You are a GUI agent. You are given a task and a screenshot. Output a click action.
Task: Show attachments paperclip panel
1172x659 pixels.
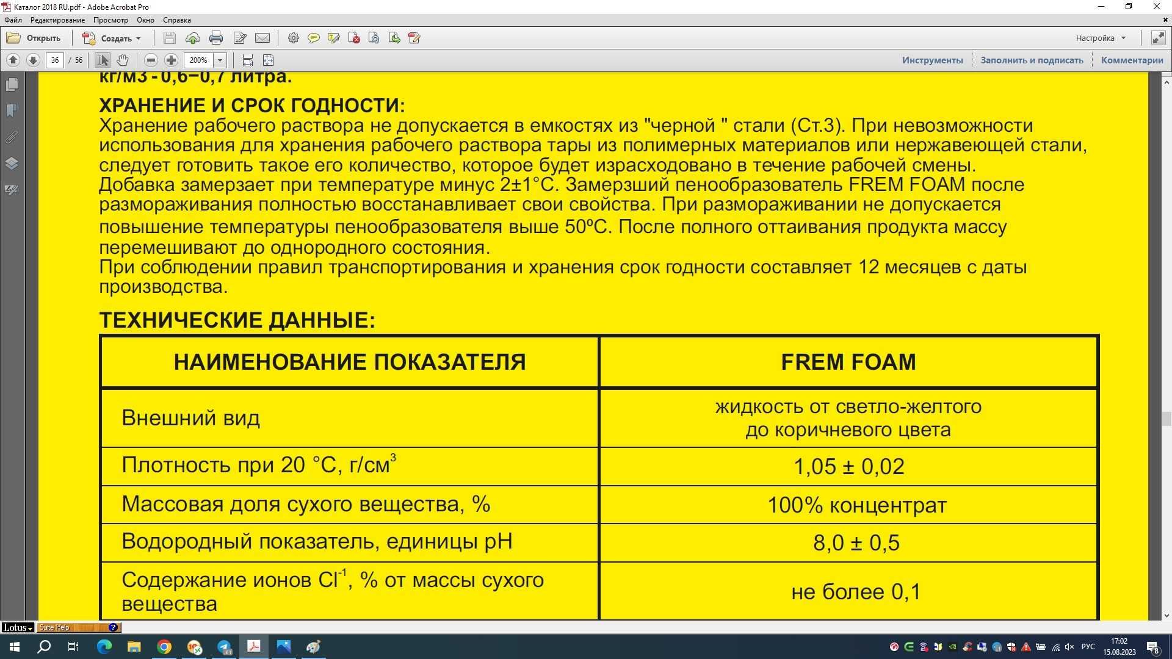[12, 137]
